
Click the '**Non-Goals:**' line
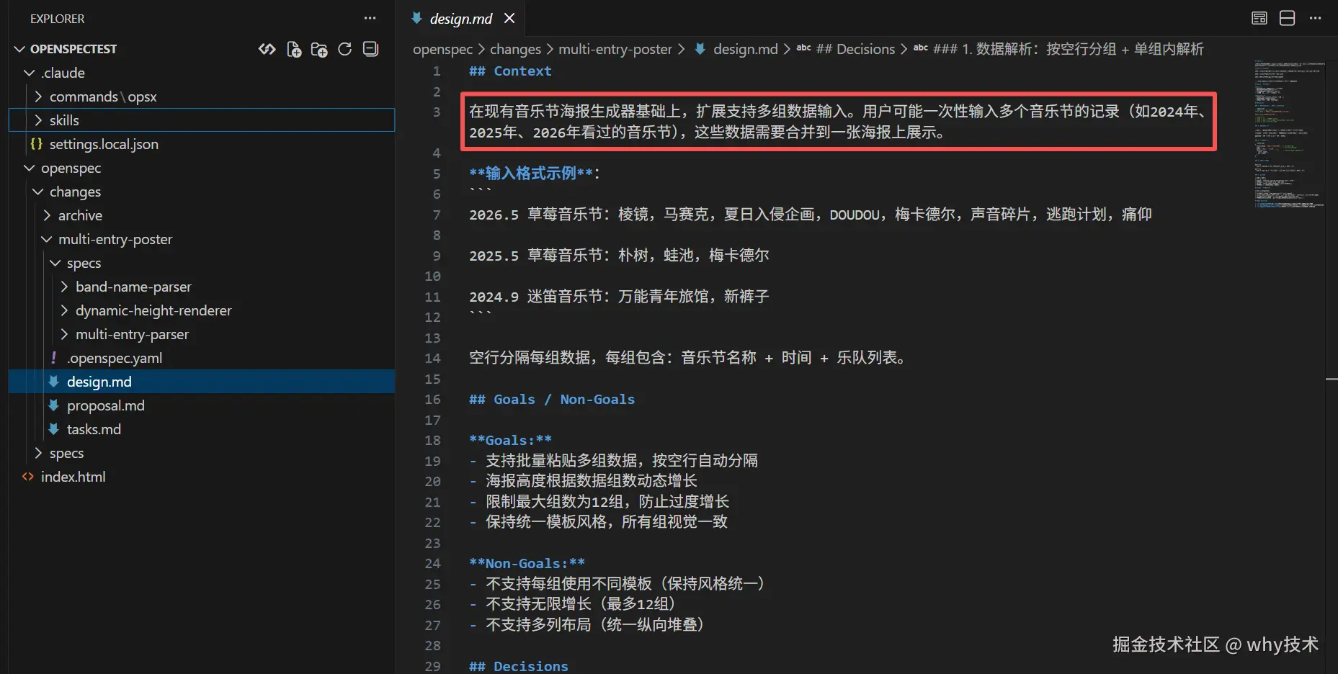point(527,564)
